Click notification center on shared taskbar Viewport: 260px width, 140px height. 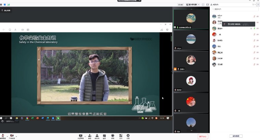click(168, 118)
